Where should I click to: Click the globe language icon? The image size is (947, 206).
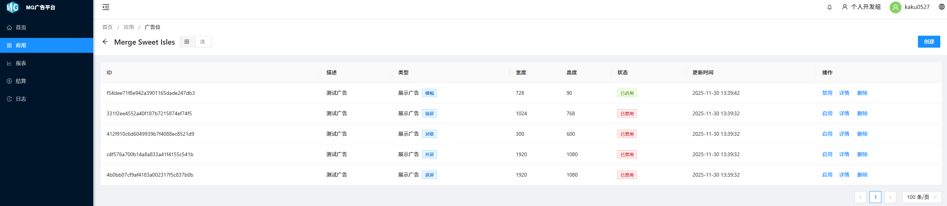(941, 7)
